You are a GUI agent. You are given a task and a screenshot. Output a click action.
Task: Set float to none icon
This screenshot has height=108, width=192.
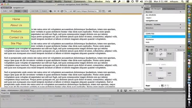point(168,85)
